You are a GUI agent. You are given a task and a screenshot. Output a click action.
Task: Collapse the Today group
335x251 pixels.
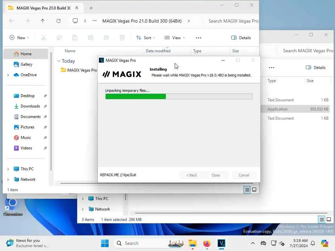59,61
